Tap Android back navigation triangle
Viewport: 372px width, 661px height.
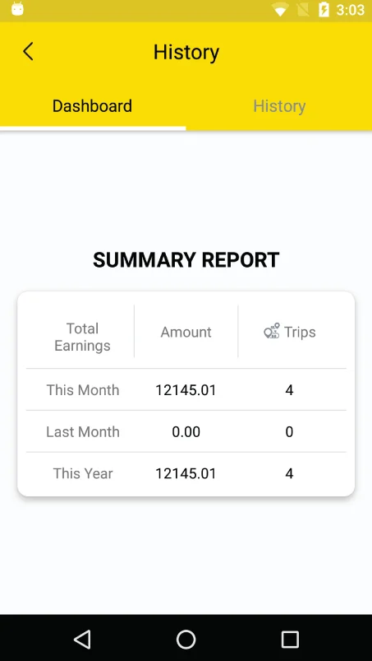[x=82, y=639]
